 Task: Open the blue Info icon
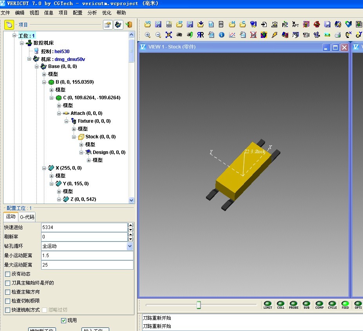click(222, 35)
